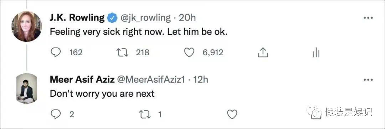Click the @jk_rowling handle

click(x=145, y=18)
